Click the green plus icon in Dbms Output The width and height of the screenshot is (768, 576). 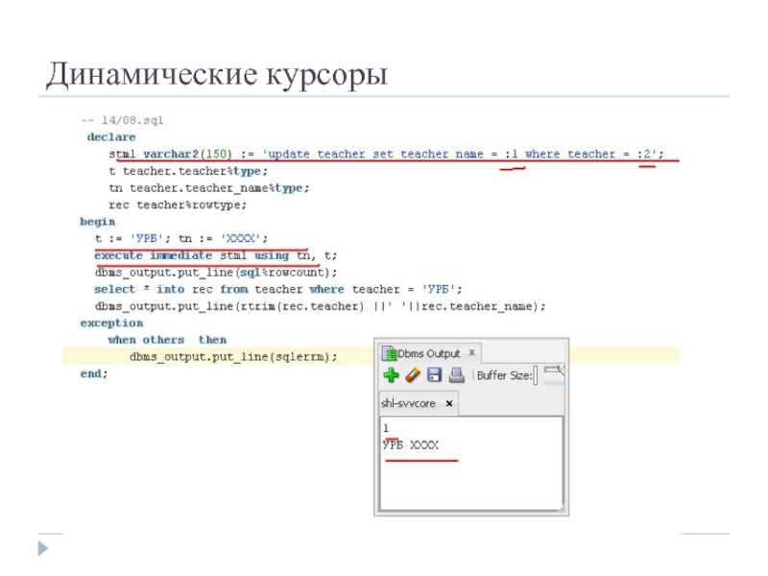[x=391, y=375]
